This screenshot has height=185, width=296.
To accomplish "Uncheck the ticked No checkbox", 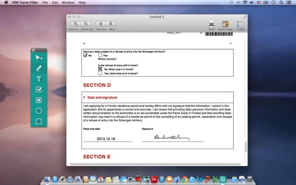I will pos(85,55).
